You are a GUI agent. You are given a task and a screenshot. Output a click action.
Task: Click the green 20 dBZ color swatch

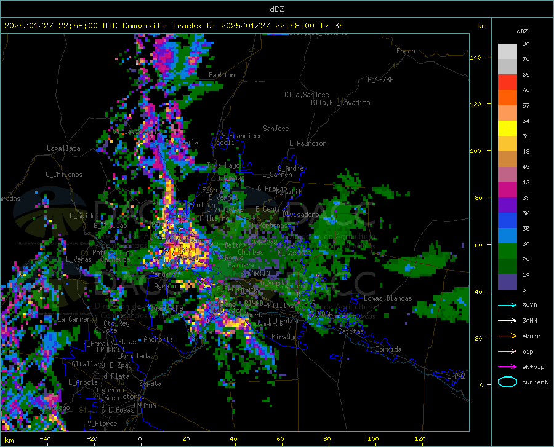pos(507,251)
